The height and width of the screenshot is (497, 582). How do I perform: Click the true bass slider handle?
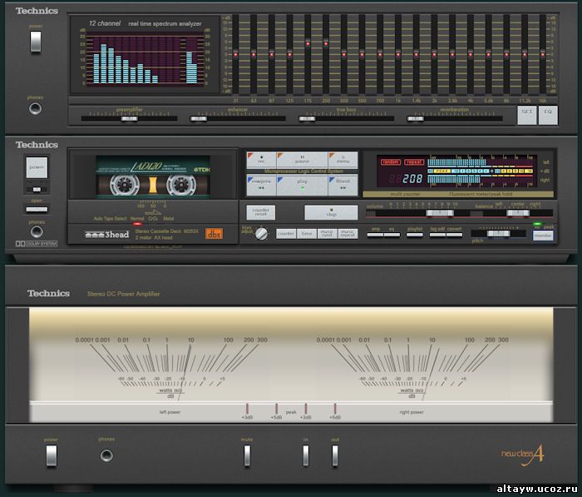pyautogui.click(x=308, y=118)
